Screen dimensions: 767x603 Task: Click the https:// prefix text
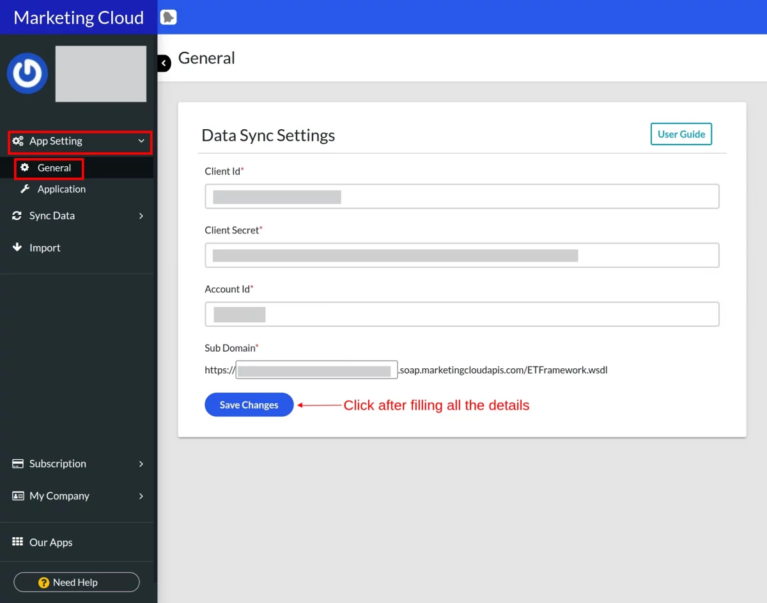(220, 370)
